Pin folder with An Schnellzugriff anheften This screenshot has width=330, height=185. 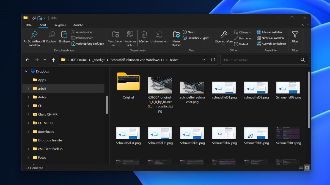click(34, 38)
